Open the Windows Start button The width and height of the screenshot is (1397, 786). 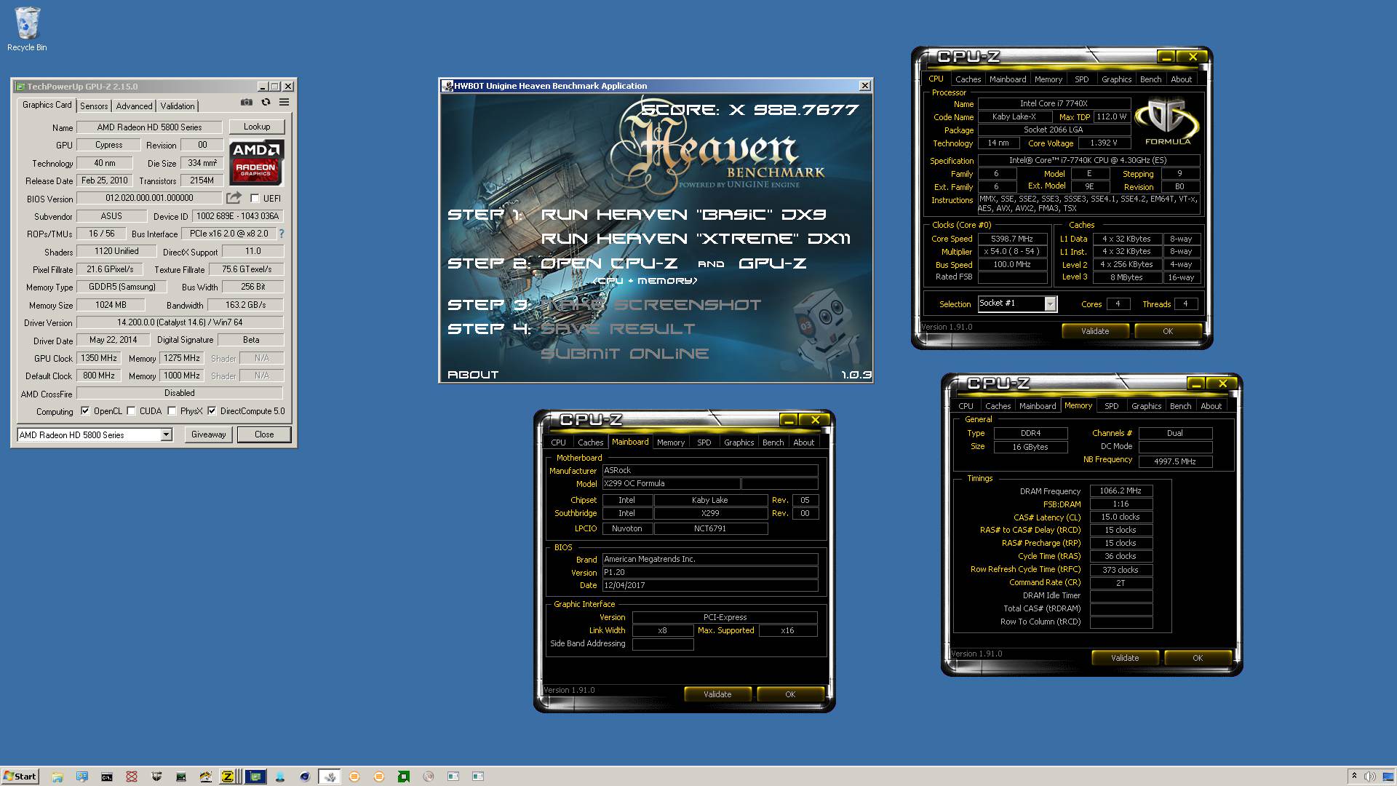(x=20, y=777)
